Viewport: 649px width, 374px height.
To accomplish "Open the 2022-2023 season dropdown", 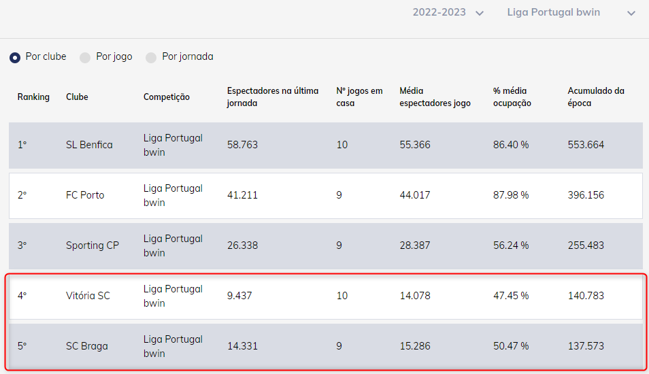I will pyautogui.click(x=448, y=12).
